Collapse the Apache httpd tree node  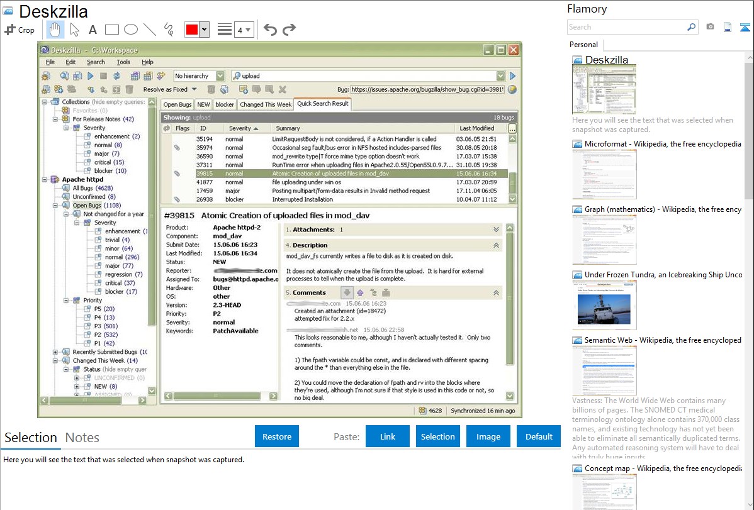click(45, 179)
